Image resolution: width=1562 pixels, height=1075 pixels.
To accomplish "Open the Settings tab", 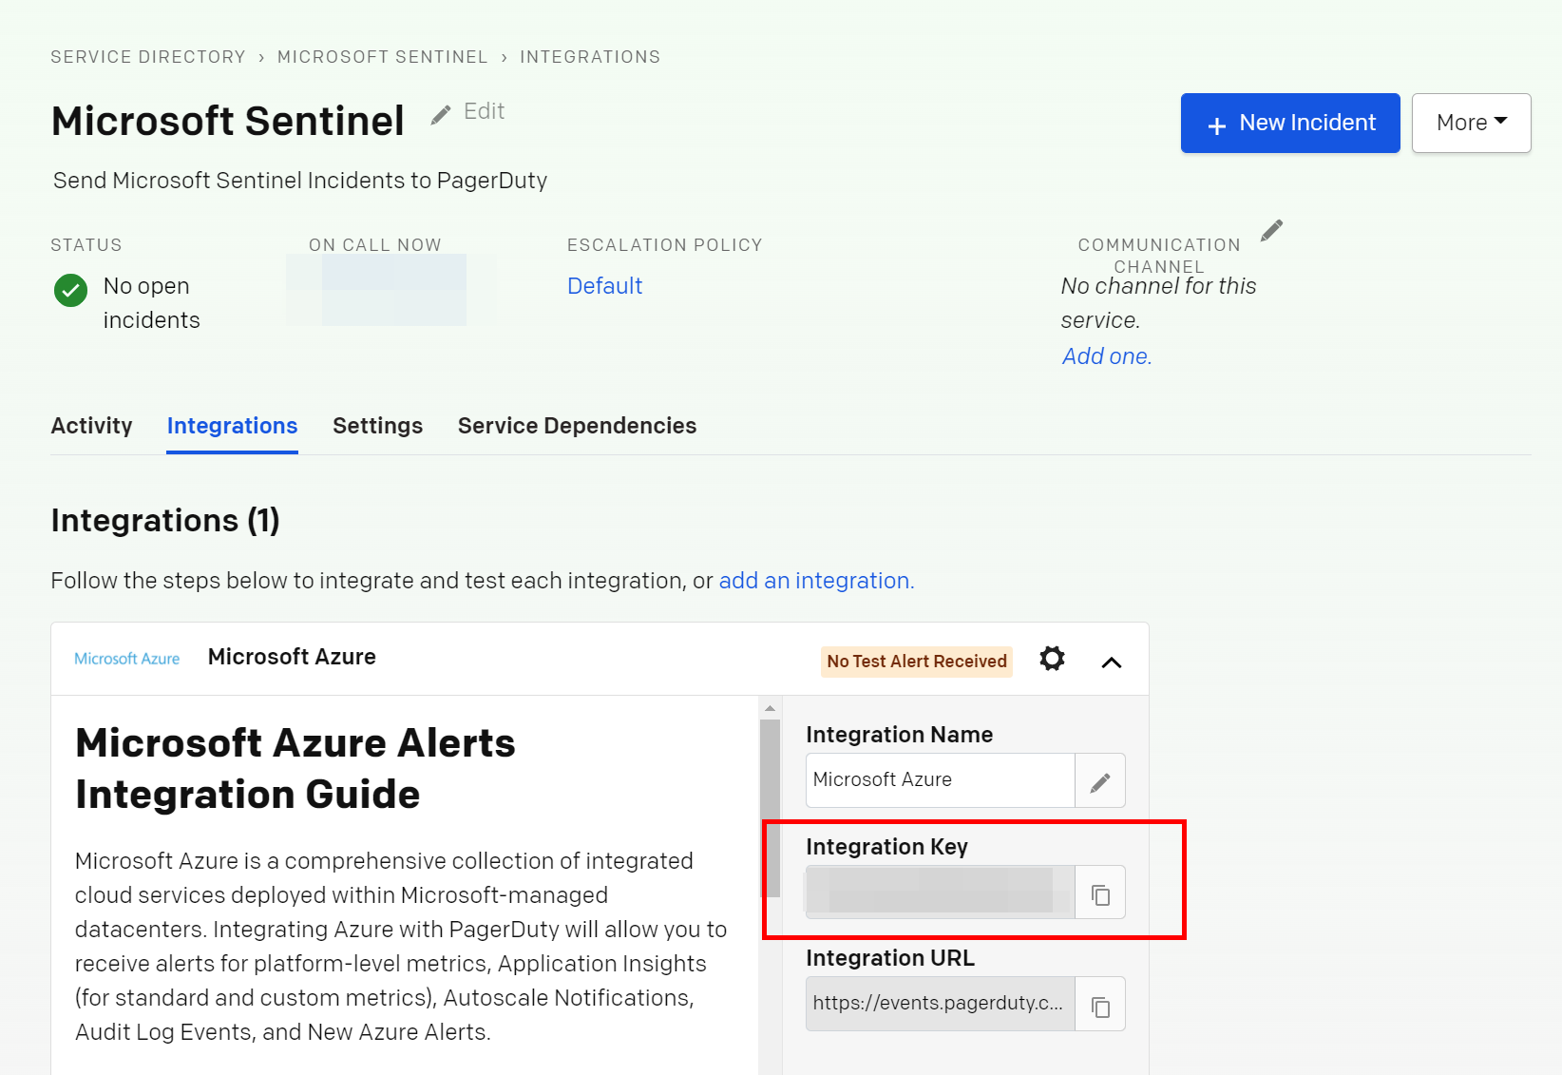I will 378,426.
